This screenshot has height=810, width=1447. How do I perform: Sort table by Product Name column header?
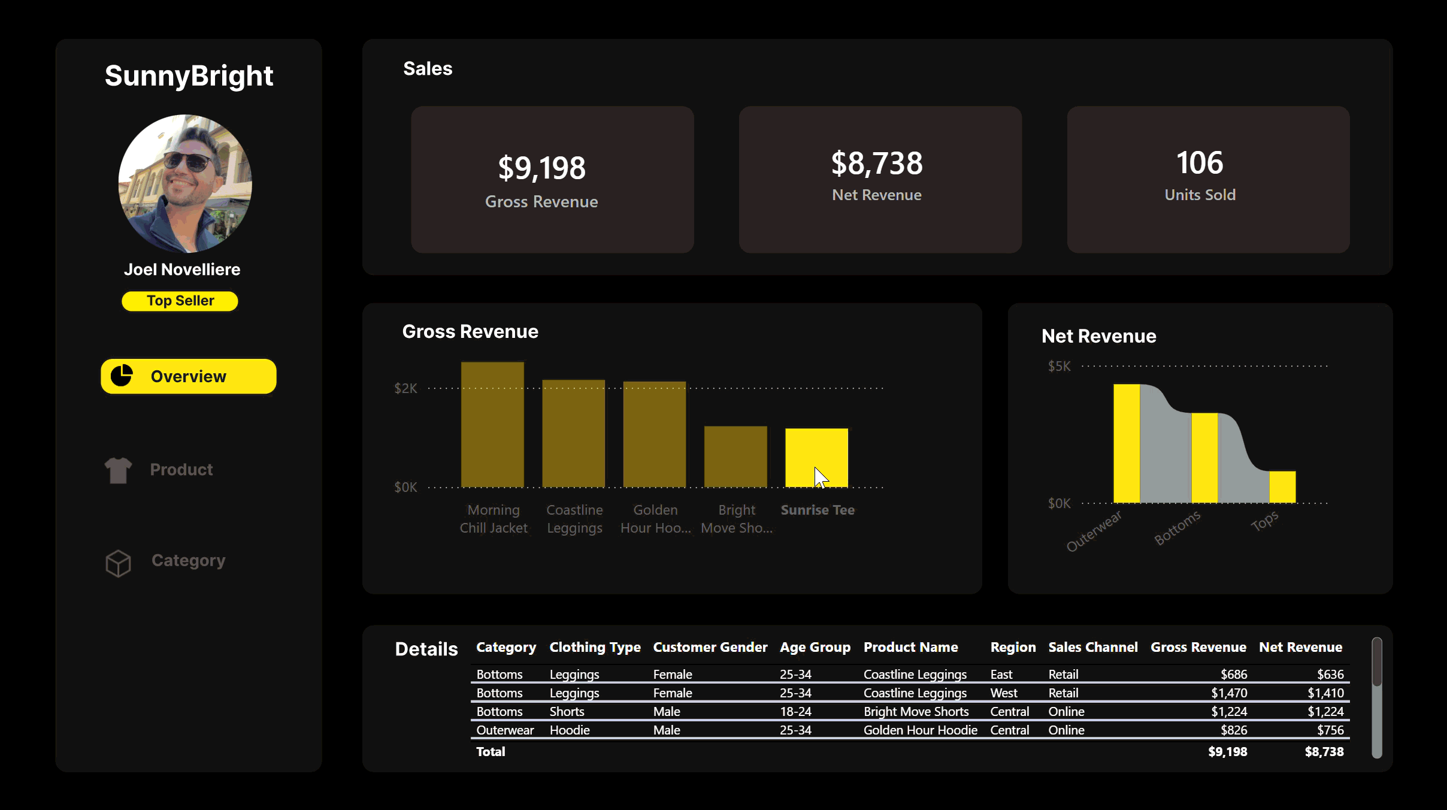(910, 648)
